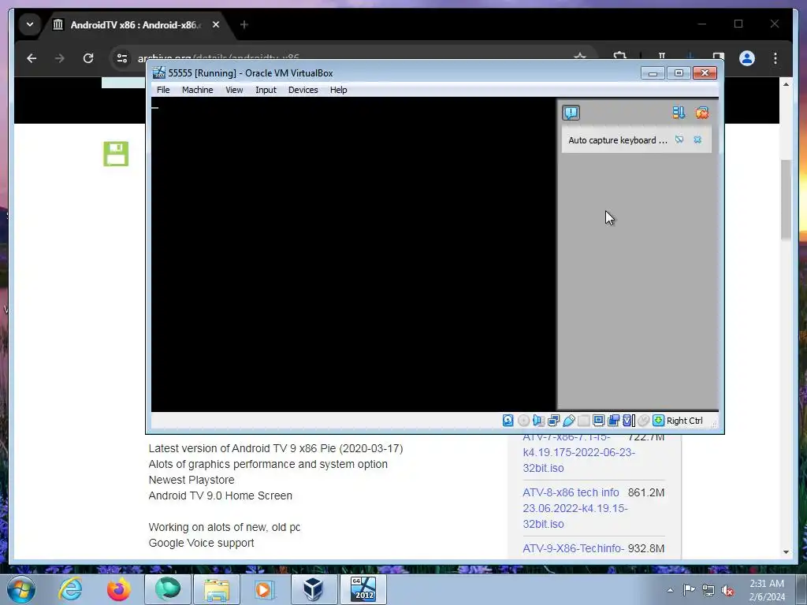
Task: Launch Firefox from taskbar
Action: (x=118, y=589)
